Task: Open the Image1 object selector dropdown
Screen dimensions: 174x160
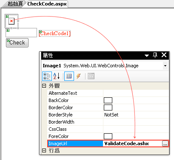Action: pyautogui.click(x=165, y=66)
